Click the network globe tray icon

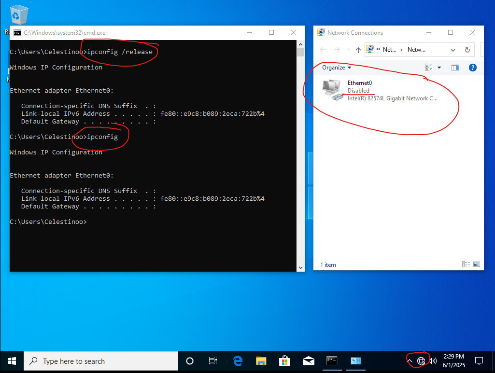coord(421,361)
